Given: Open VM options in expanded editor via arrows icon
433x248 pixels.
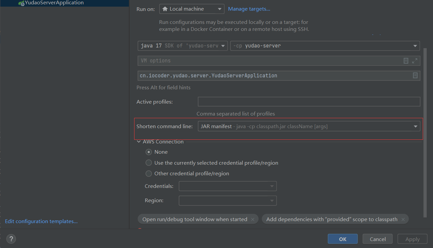Looking at the screenshot, I should click(x=414, y=60).
